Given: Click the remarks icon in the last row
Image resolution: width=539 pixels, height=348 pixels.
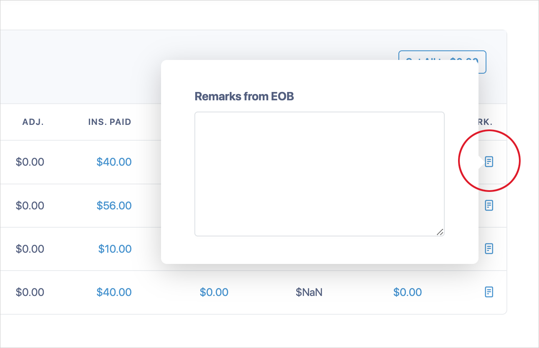Looking at the screenshot, I should (489, 292).
